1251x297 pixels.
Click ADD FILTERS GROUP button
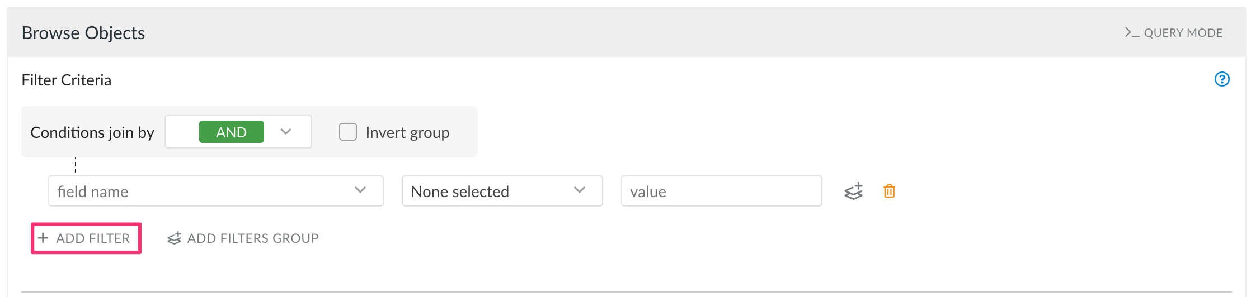(243, 238)
